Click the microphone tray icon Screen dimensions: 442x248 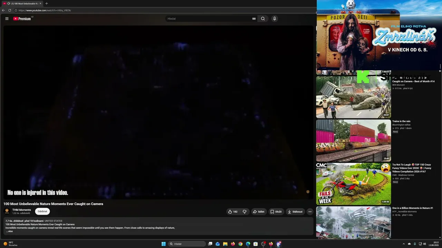[x=414, y=244]
